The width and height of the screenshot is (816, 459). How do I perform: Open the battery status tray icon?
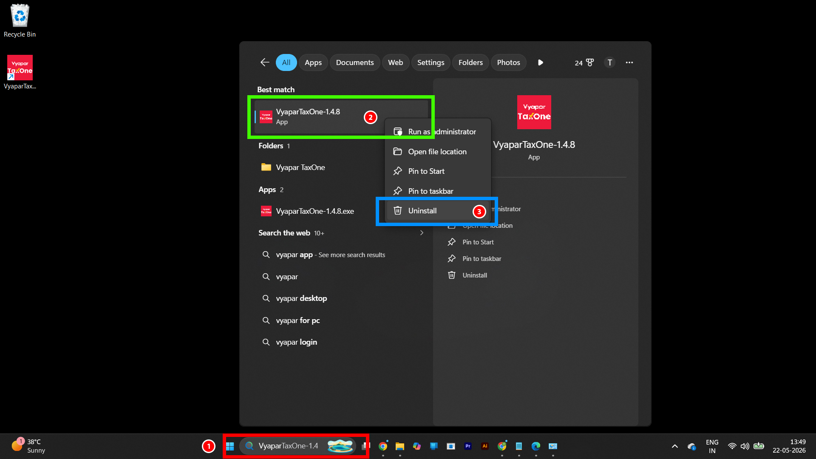tap(759, 446)
